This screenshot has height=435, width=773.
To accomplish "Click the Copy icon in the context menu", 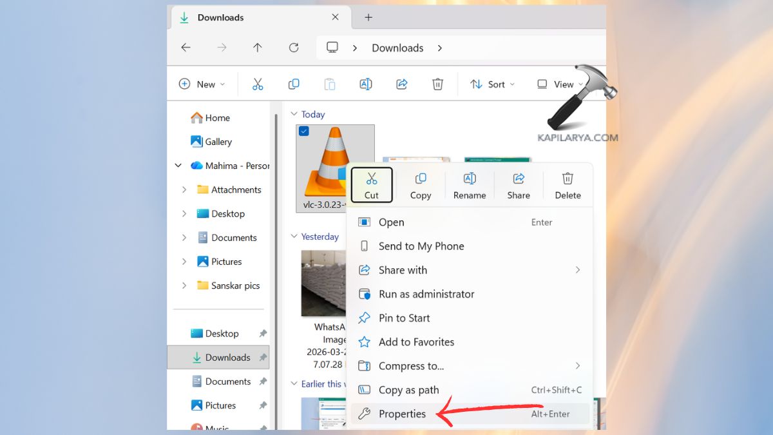I will coord(421,184).
